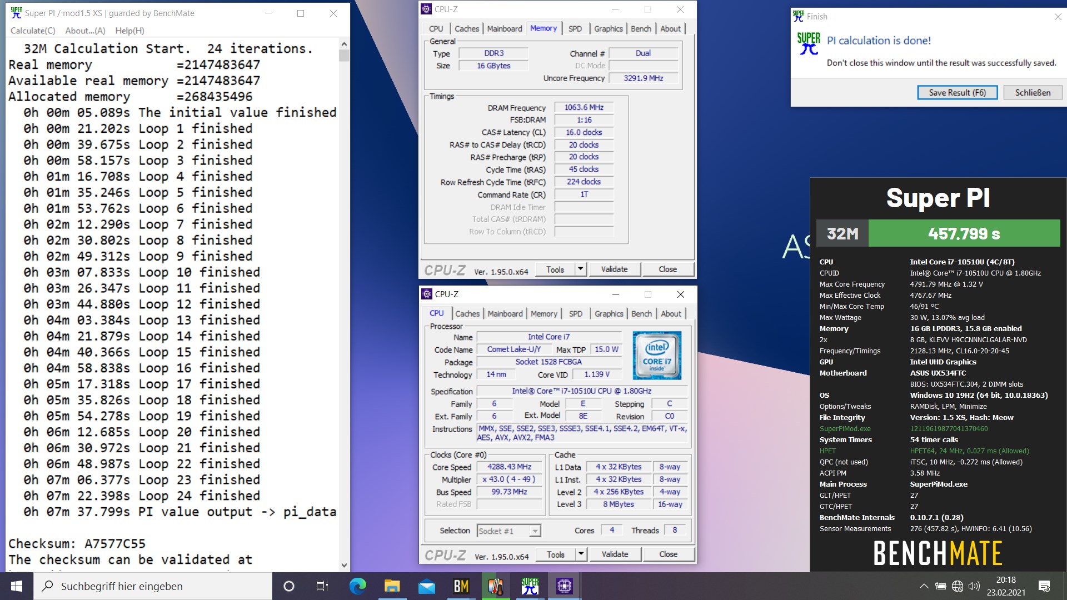Image resolution: width=1067 pixels, height=600 pixels.
Task: Click Validate in lower CPU-Z window
Action: click(x=615, y=554)
